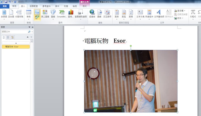The image size is (201, 116).
Task: Open the Screenshot (螢幕擷取畫面) tool
Action: 81,15
